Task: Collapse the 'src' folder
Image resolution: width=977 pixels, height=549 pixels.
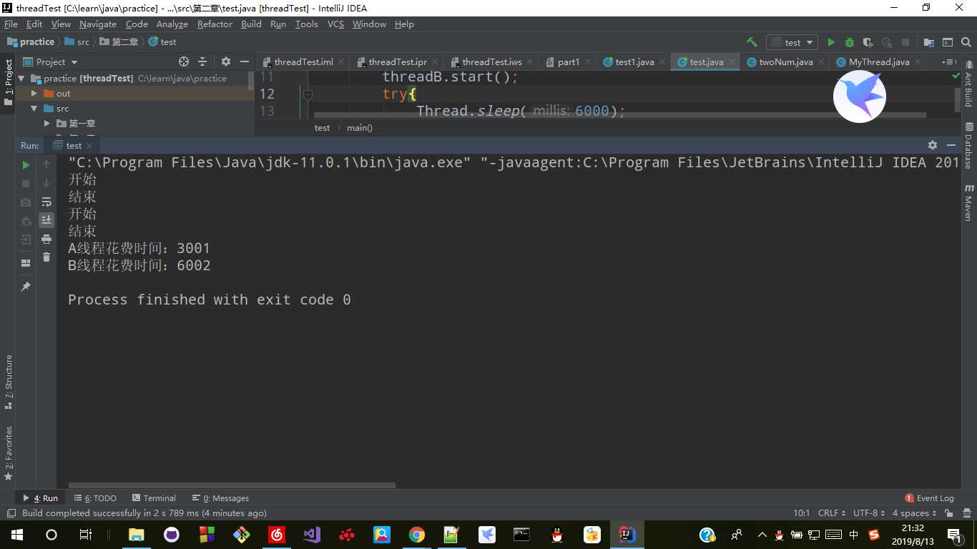Action: [34, 109]
